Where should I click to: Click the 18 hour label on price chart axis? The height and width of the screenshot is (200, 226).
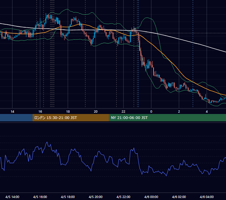click(68, 112)
